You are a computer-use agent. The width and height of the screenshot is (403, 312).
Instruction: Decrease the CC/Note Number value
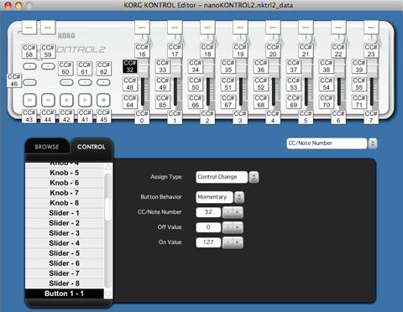228,212
